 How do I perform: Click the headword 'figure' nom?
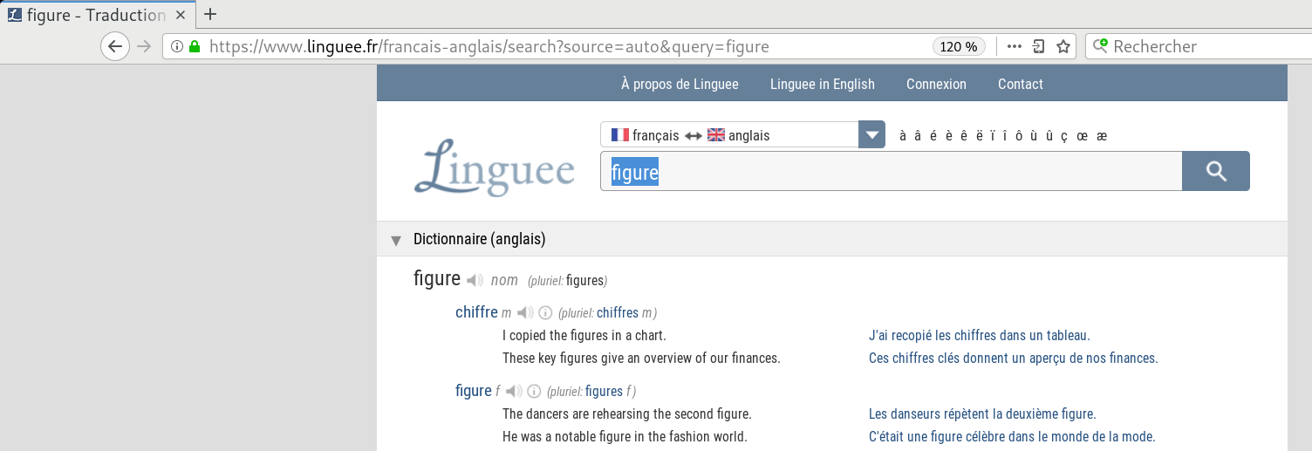pos(436,279)
